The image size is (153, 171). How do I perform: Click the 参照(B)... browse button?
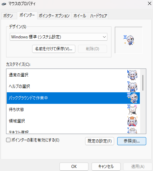[132, 141]
